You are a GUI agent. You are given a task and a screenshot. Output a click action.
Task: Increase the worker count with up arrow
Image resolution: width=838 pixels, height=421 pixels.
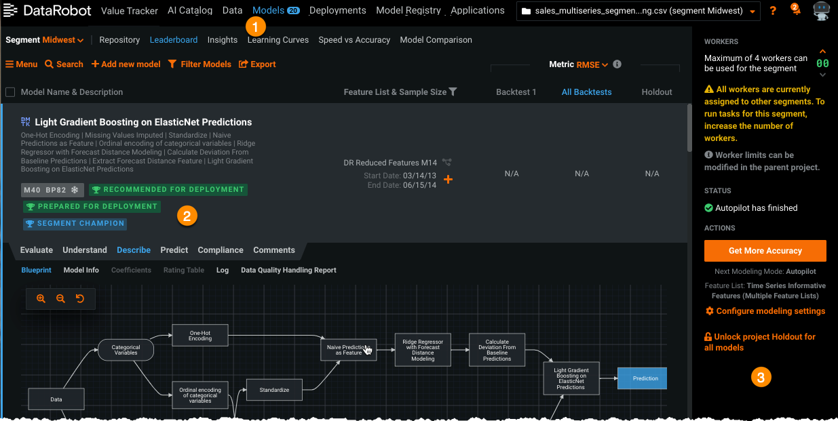coord(822,52)
